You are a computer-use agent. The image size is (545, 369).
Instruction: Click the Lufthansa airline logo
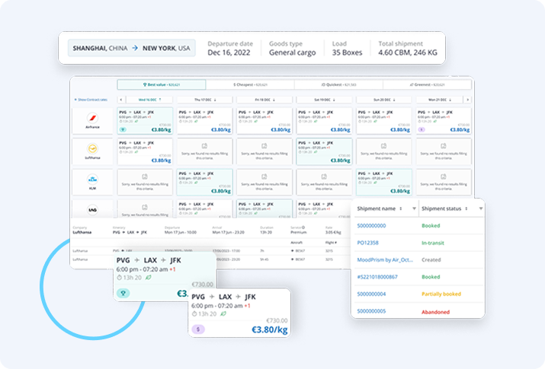pos(94,151)
